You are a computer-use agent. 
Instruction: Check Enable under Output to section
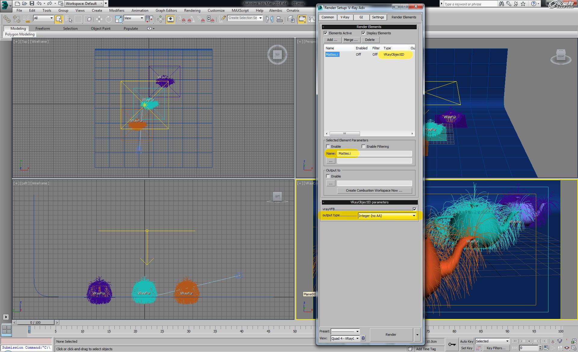[x=328, y=176]
